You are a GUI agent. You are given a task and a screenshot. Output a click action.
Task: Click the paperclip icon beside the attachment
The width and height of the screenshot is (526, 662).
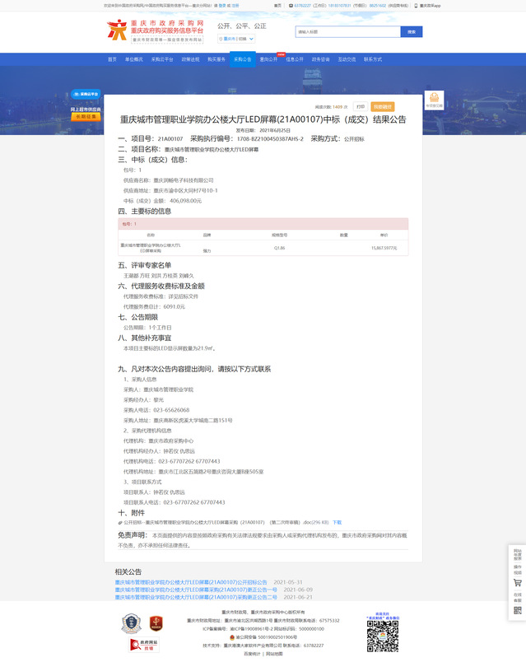(120, 523)
